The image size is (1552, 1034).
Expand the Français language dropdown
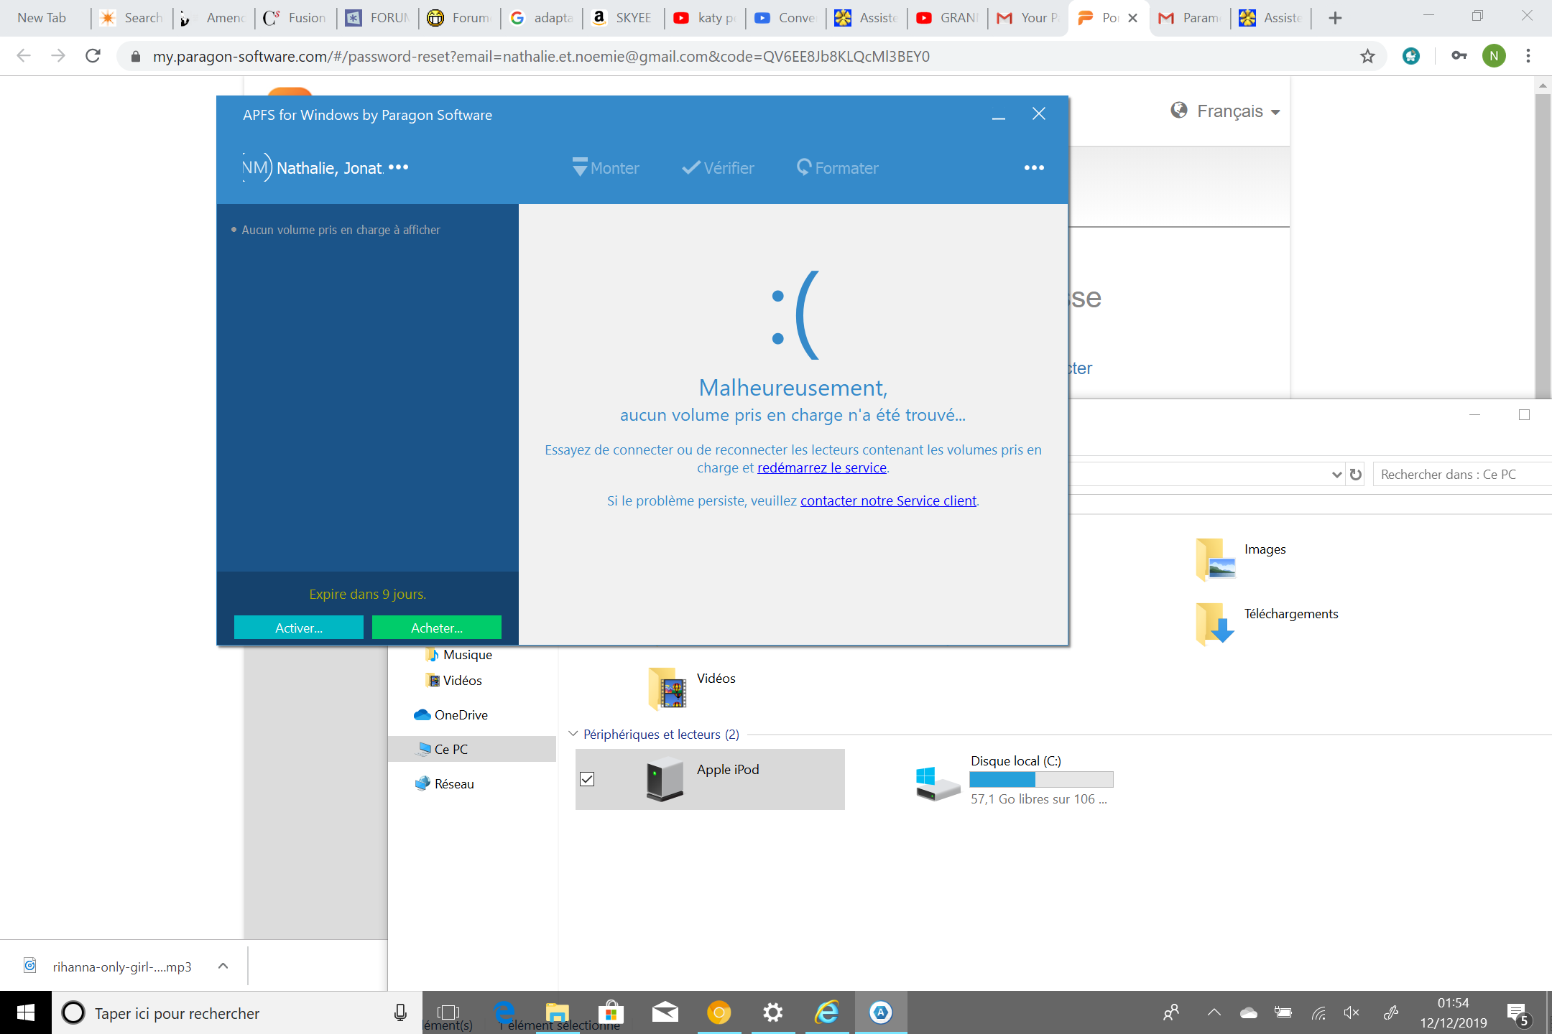point(1227,111)
